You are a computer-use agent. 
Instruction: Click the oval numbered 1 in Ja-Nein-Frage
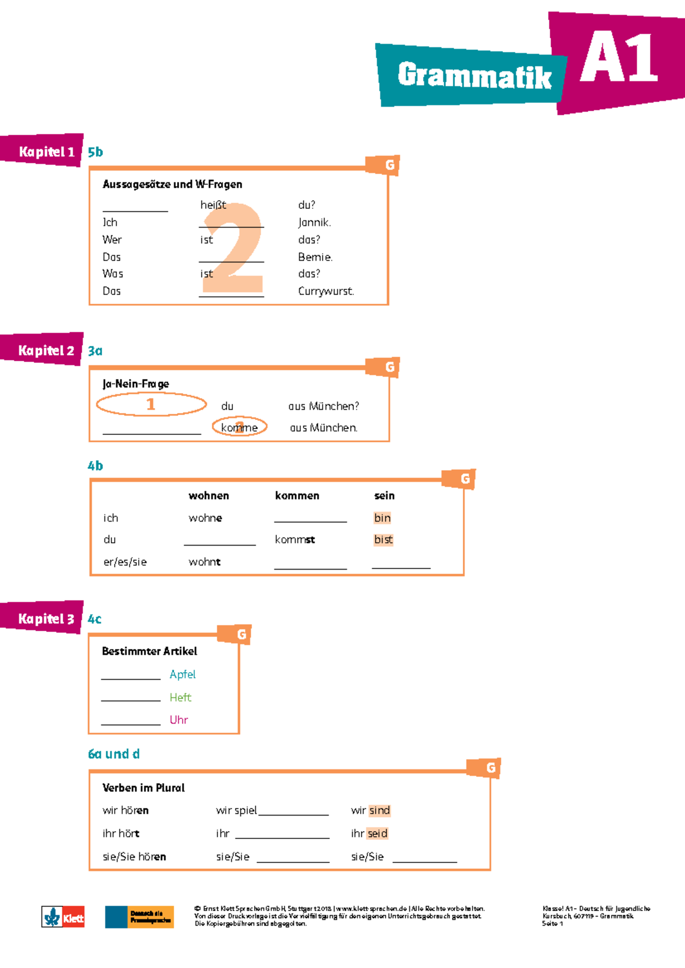(151, 405)
